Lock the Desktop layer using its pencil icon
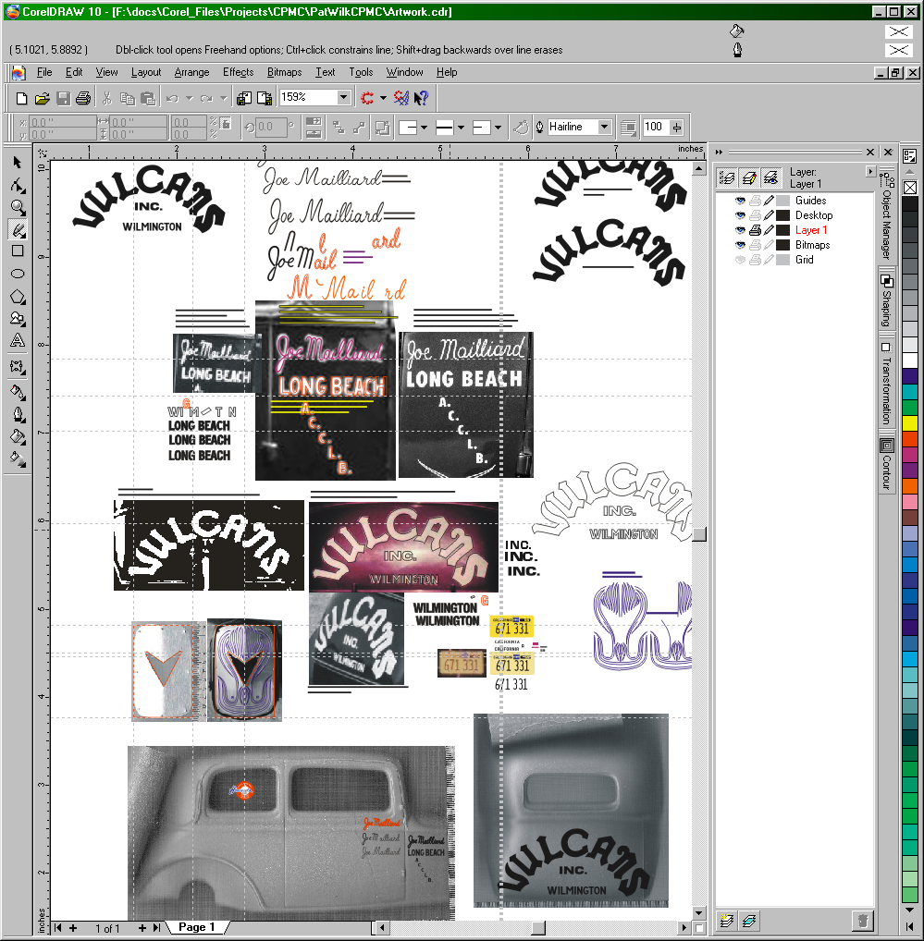The height and width of the screenshot is (941, 924). pyautogui.click(x=770, y=215)
